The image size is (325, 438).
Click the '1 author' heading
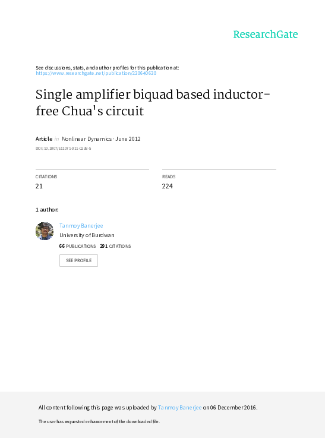coord(47,210)
